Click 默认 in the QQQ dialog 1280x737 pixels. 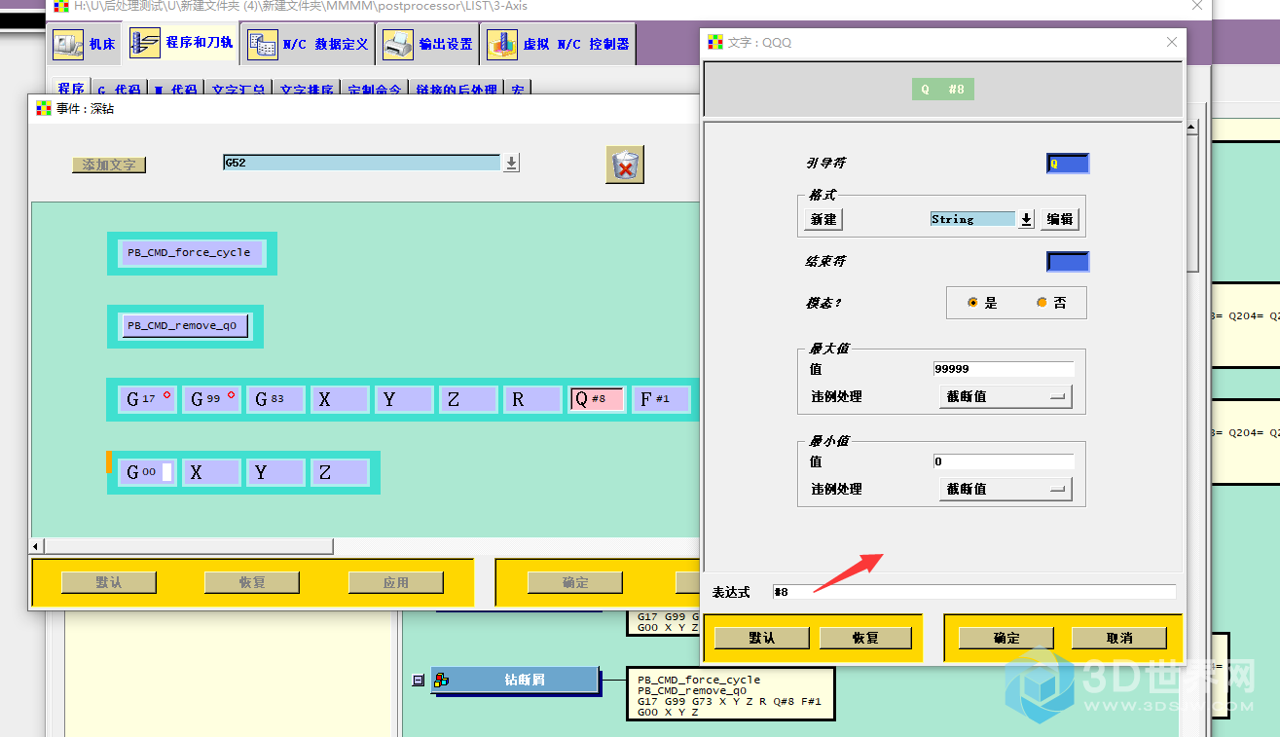click(762, 638)
